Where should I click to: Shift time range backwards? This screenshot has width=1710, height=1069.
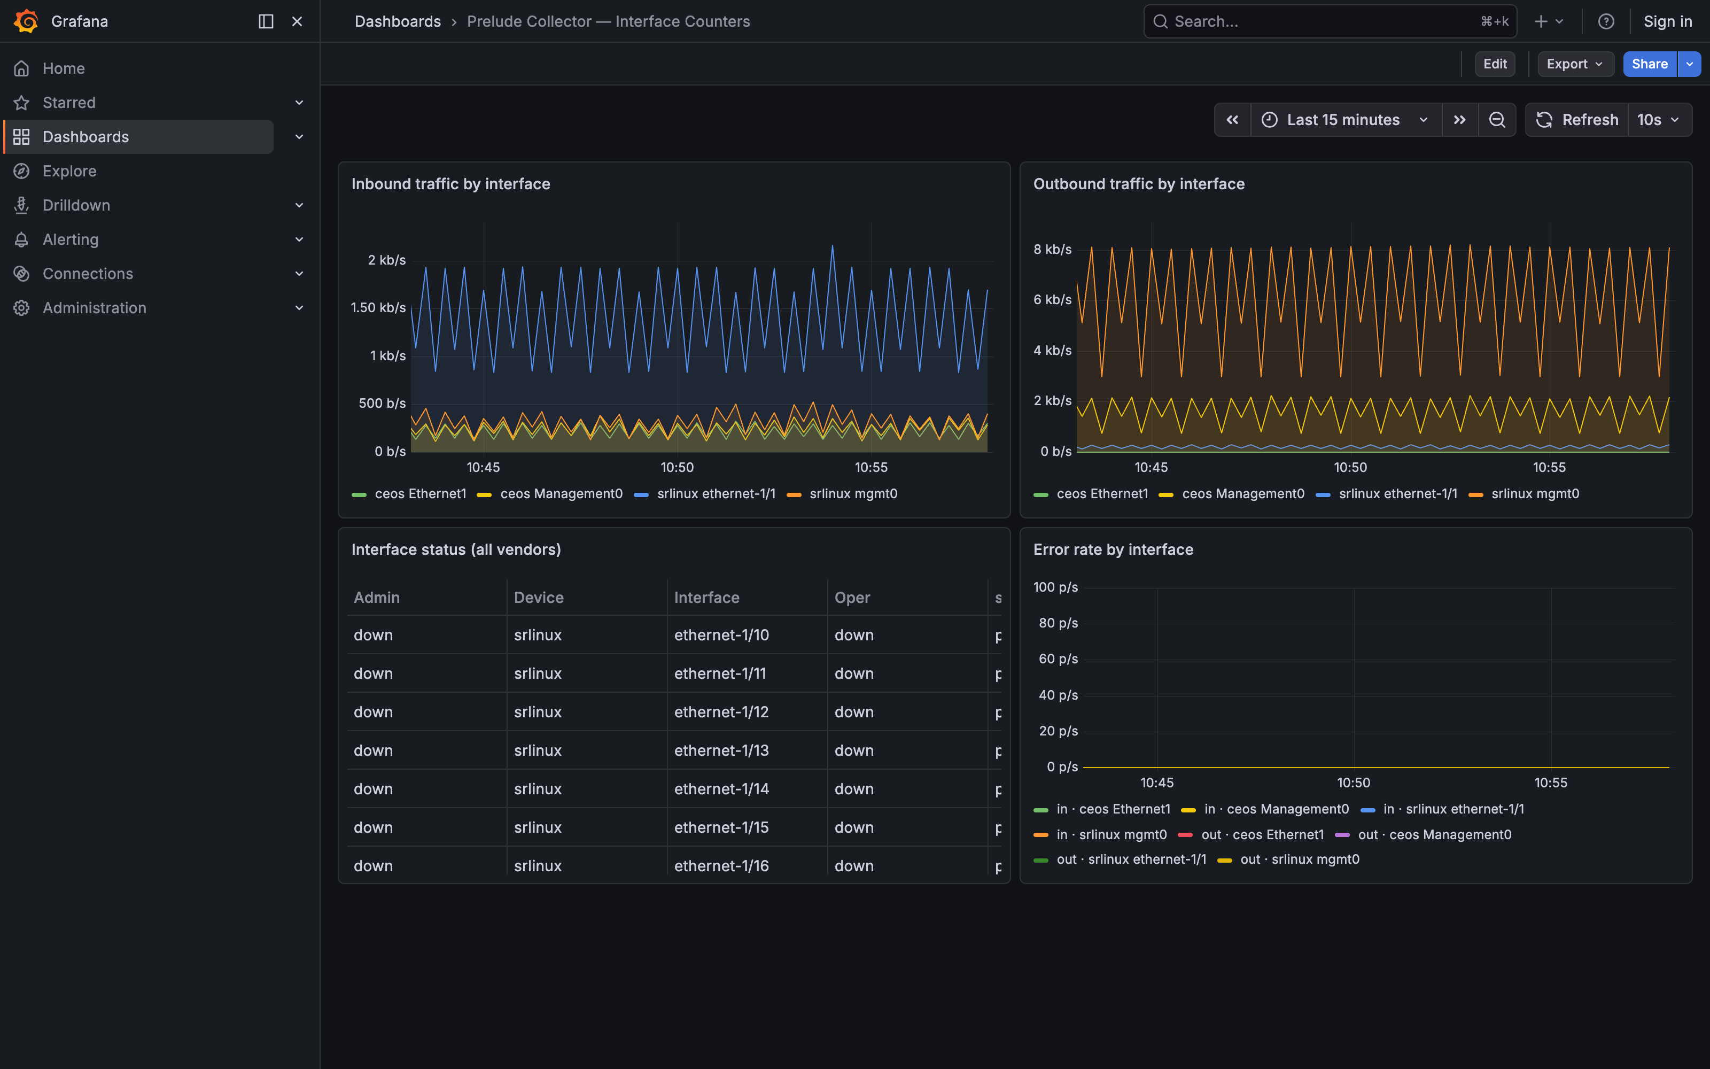coord(1232,120)
